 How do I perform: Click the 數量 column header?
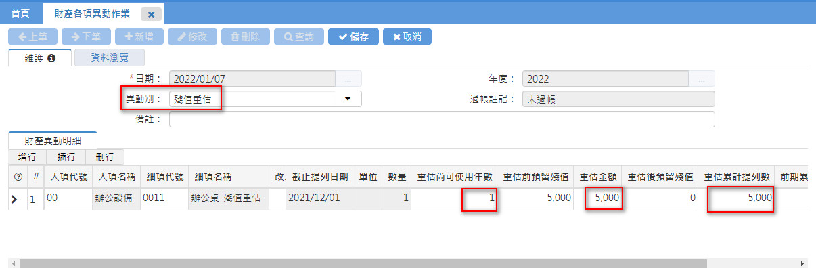(397, 177)
